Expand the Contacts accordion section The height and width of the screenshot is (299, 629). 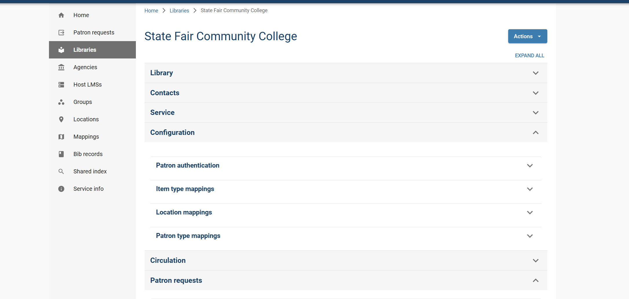346,93
